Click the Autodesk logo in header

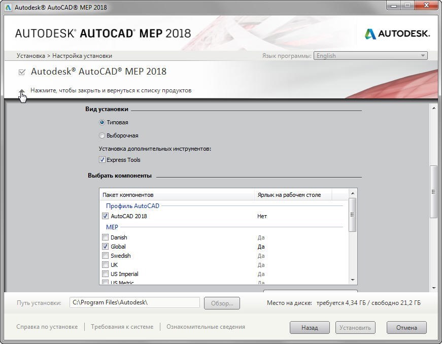pyautogui.click(x=397, y=34)
